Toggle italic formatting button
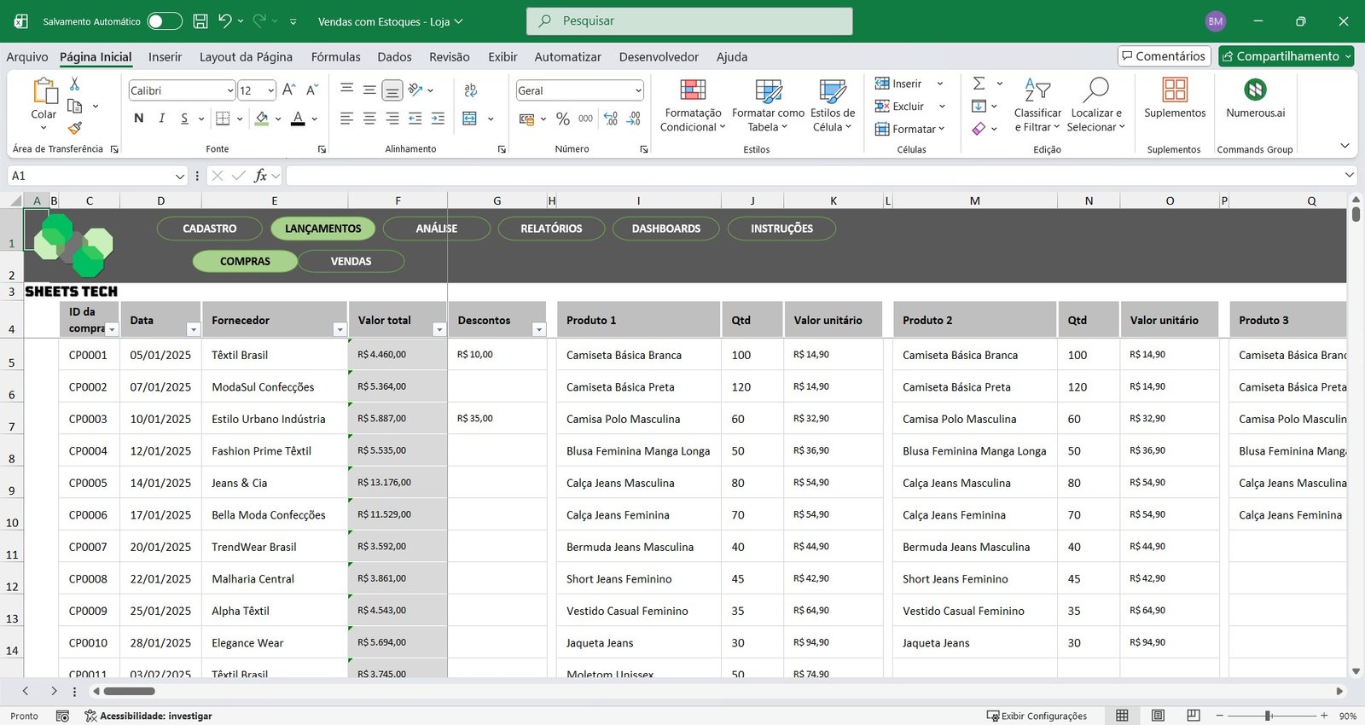1365x725 pixels. click(x=161, y=119)
